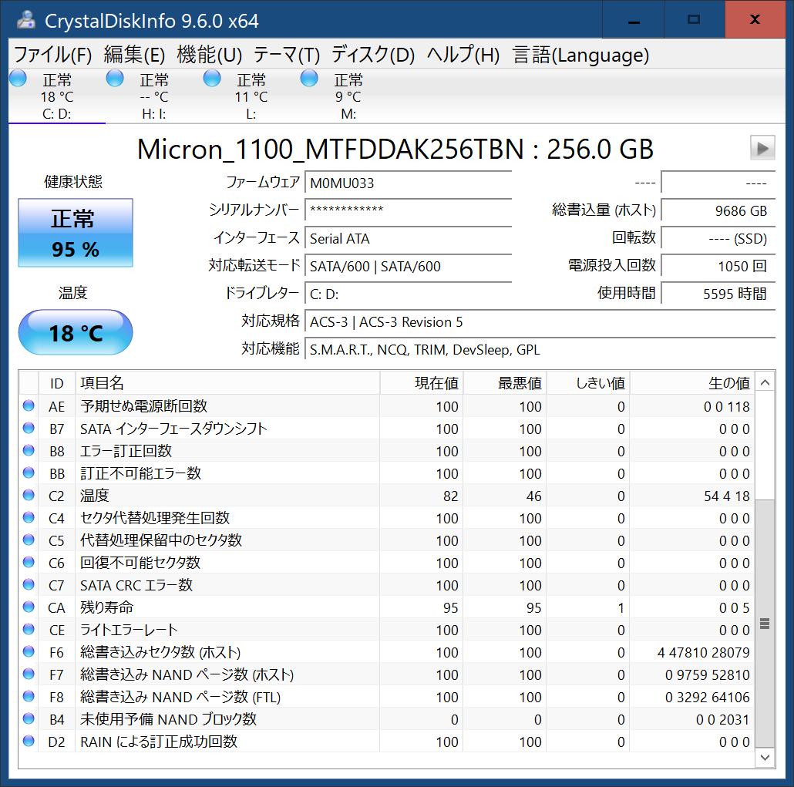This screenshot has width=794, height=787.
Task: Click the total host writes value 9686 GB
Action: click(718, 210)
